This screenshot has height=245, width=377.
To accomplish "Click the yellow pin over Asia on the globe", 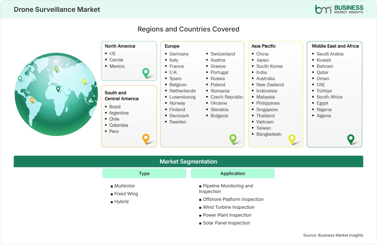I will click(x=84, y=81).
